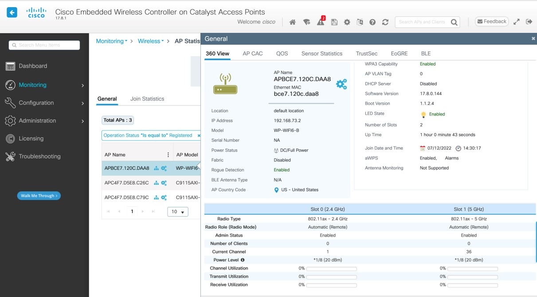Click the Home icon in top toolbar
The width and height of the screenshot is (537, 297).
point(292,22)
